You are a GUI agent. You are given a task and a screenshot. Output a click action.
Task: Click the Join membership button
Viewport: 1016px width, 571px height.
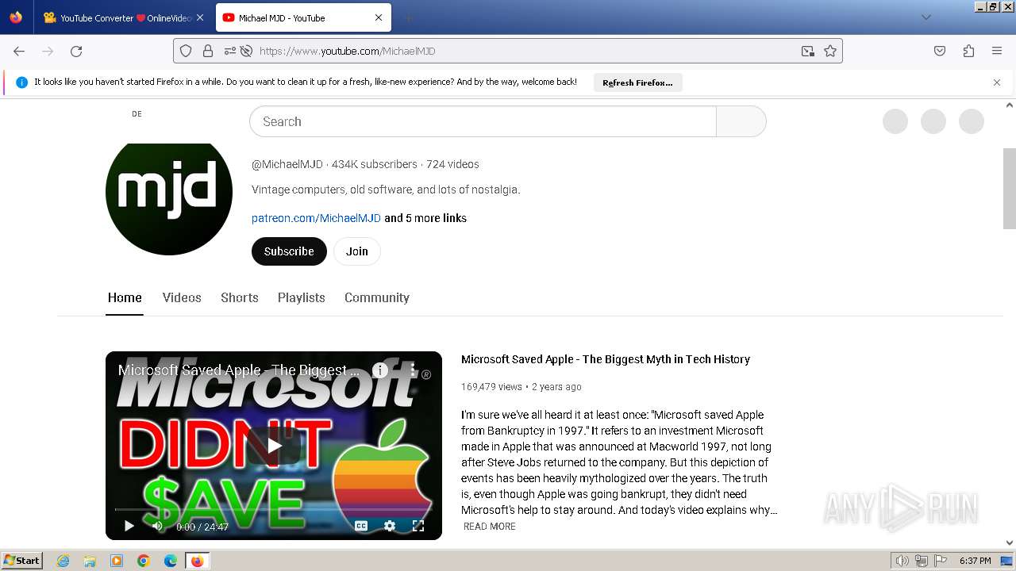(357, 251)
